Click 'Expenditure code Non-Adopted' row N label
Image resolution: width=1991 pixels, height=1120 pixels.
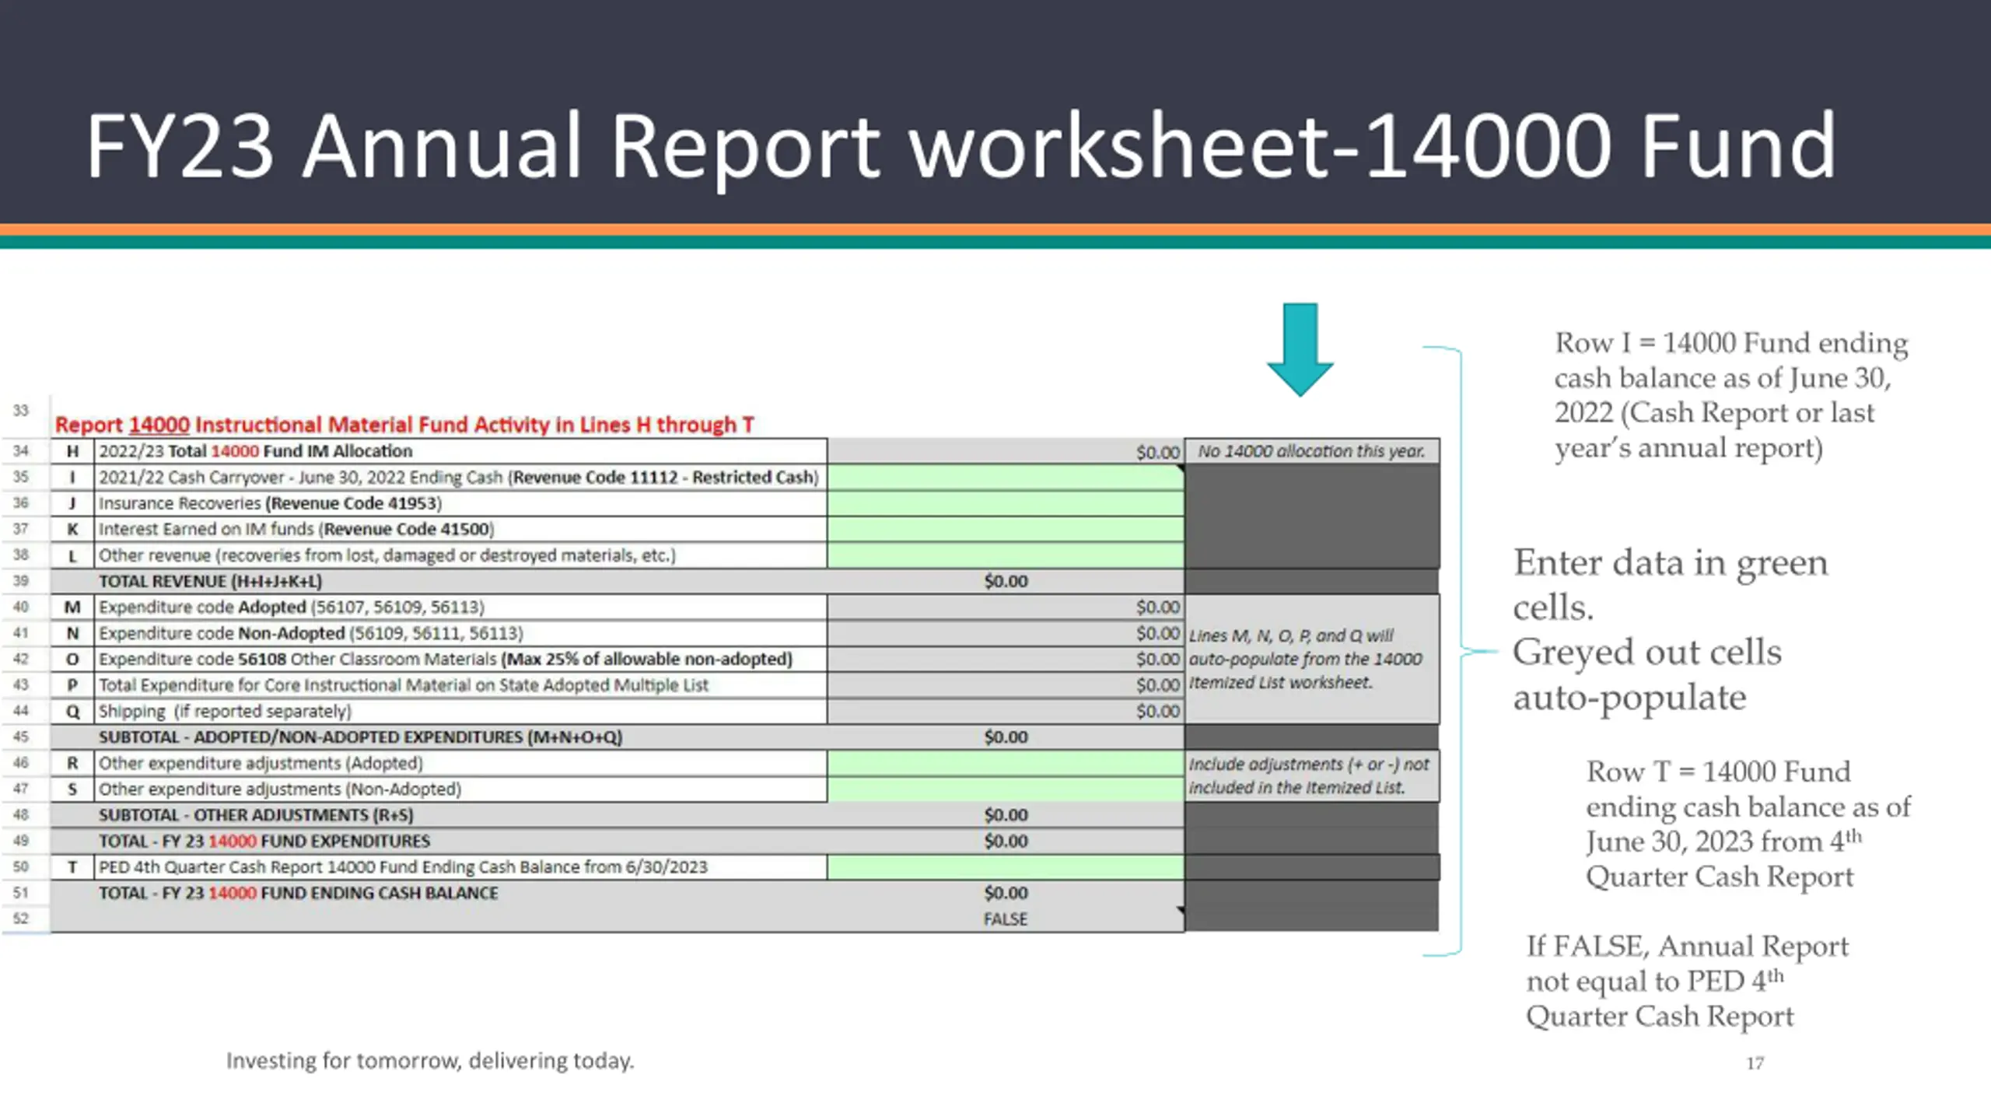point(311,633)
